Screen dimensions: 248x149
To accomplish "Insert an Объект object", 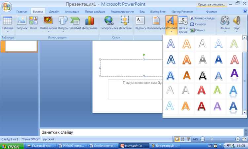I will coord(197,30).
